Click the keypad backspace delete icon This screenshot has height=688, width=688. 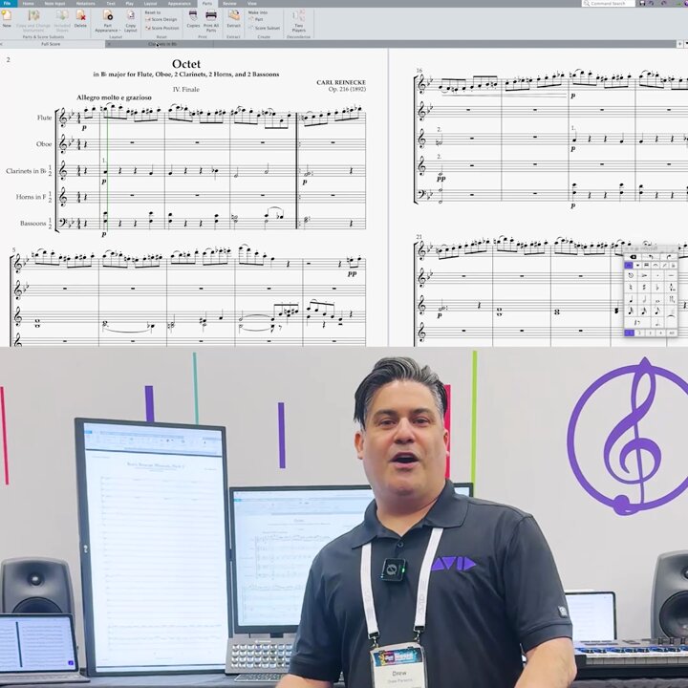(634, 257)
